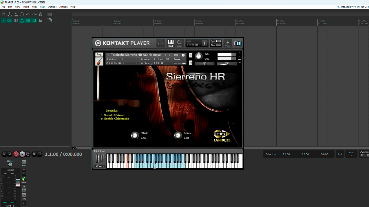Toggle grid lines icon
This screenshot has height=207, width=369.
click(x=28, y=20)
